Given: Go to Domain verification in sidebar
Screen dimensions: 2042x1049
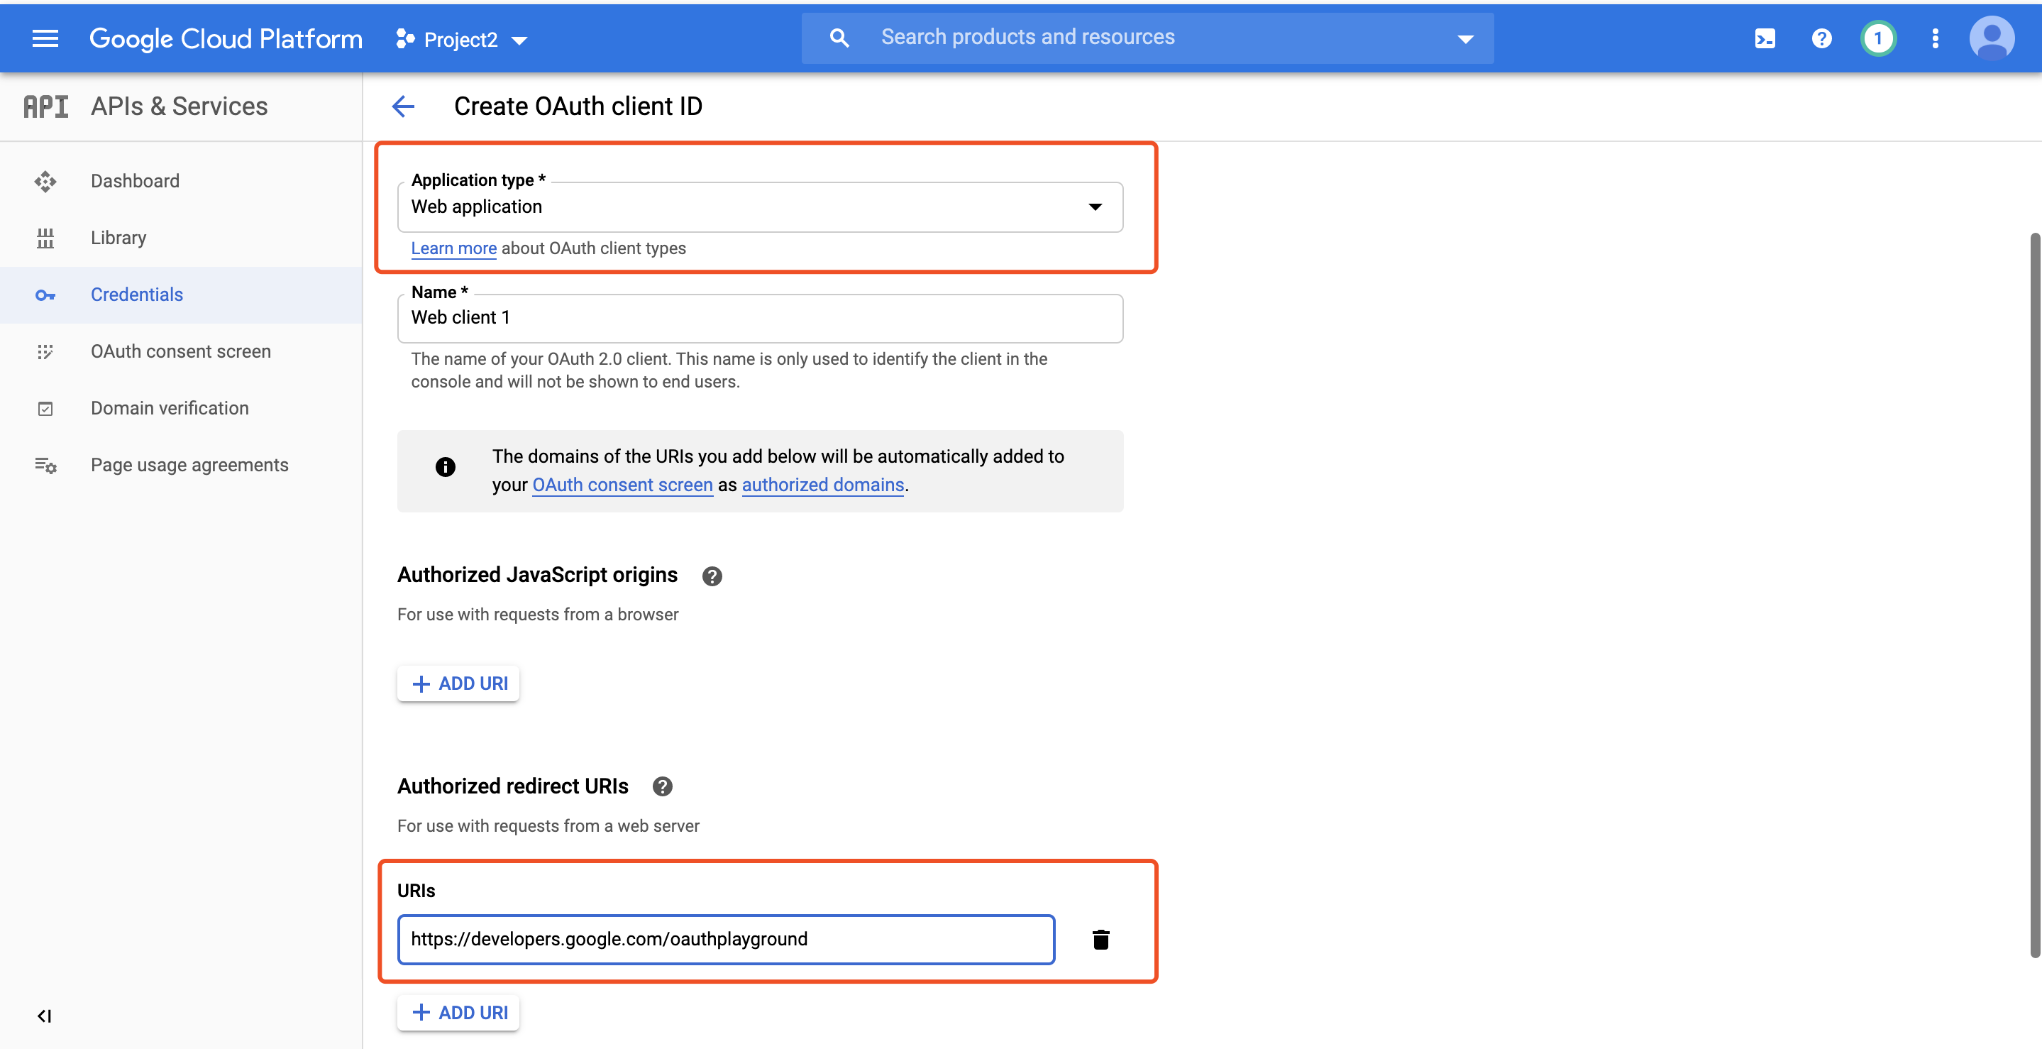Looking at the screenshot, I should tap(170, 408).
